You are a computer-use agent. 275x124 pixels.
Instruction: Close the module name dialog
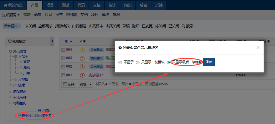click(x=258, y=47)
